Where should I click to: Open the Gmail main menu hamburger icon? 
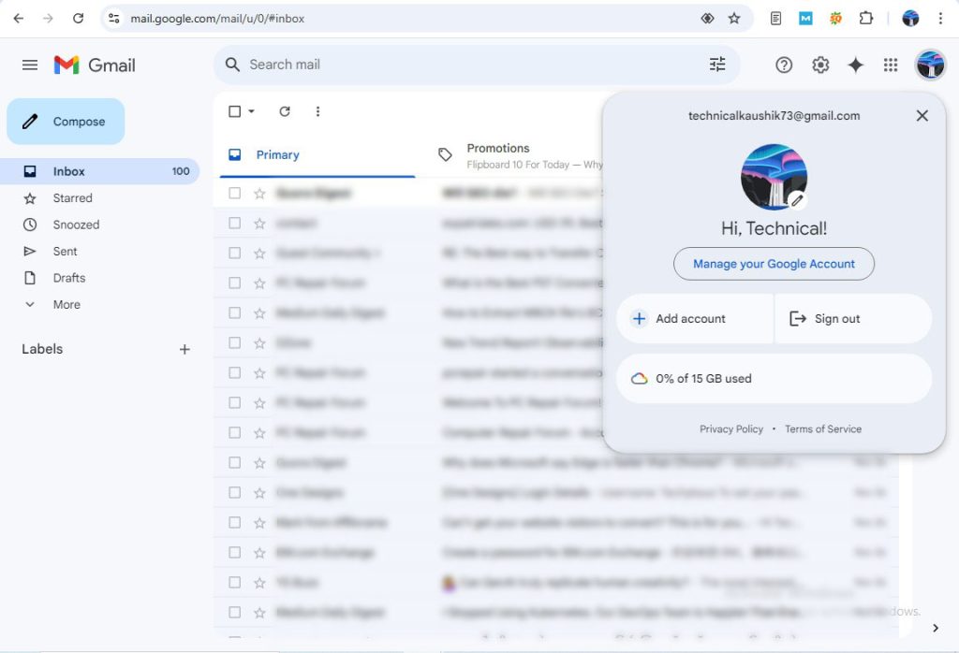pos(30,65)
